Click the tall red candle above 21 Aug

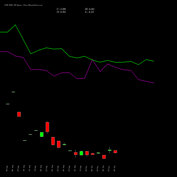tap(47, 127)
